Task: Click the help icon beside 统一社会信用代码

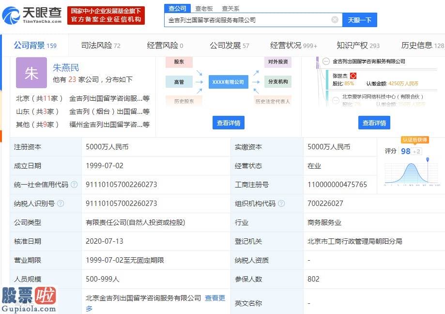Action: coord(74,185)
